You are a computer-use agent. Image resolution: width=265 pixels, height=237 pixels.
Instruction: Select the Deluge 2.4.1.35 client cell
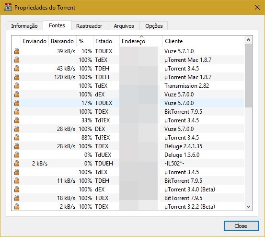(183, 146)
